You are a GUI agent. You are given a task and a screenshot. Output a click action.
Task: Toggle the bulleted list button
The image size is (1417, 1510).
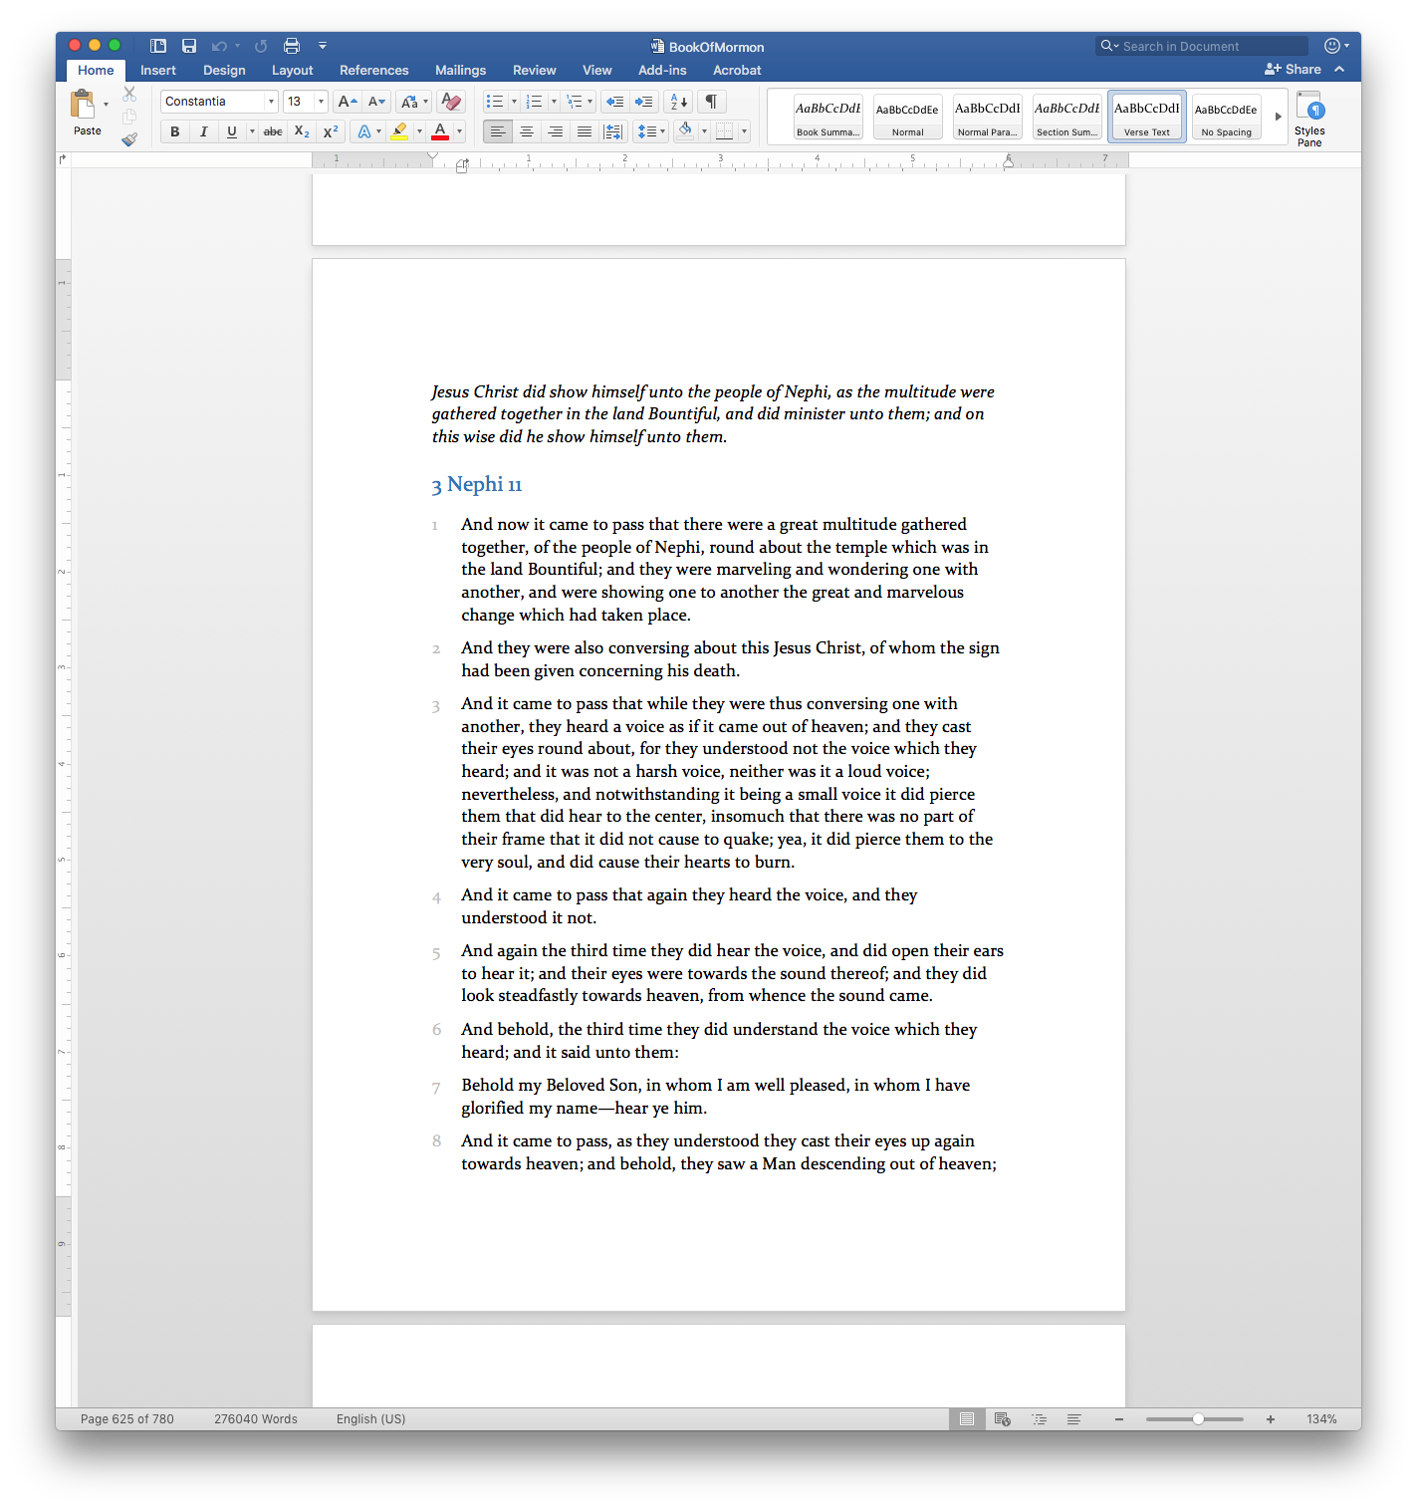[x=494, y=102]
